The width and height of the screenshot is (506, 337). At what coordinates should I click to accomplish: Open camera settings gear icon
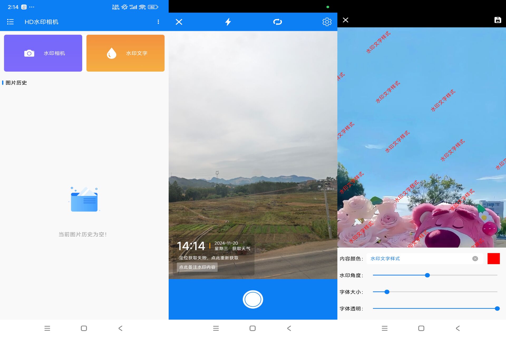[327, 21]
